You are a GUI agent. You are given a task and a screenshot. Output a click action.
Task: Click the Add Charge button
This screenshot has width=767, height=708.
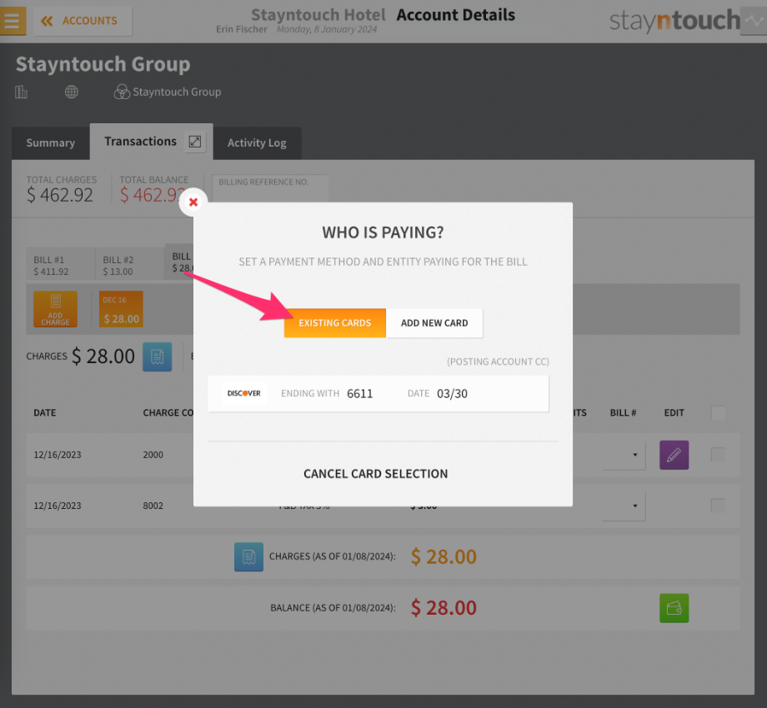tap(55, 309)
